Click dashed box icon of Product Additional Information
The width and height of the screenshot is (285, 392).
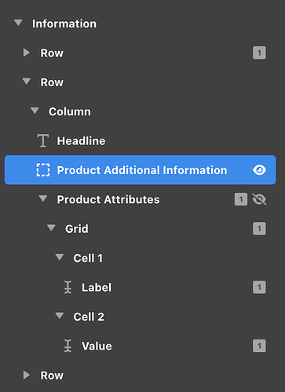43,170
